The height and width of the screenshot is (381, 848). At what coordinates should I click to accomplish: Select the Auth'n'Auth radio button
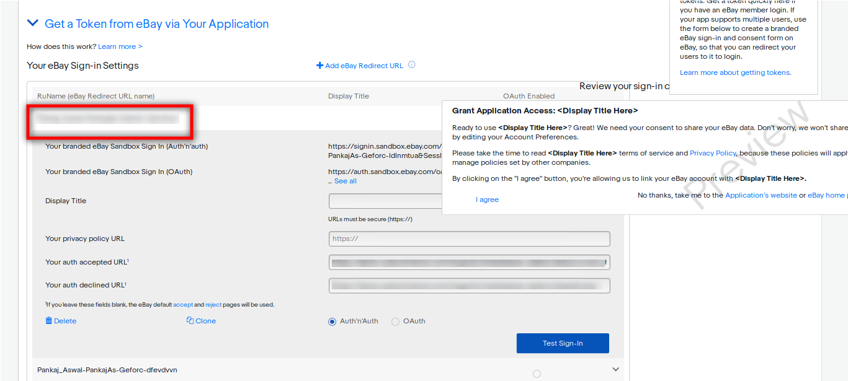point(333,322)
